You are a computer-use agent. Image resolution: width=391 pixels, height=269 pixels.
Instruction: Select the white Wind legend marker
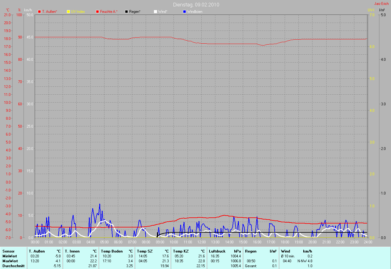coord(155,12)
